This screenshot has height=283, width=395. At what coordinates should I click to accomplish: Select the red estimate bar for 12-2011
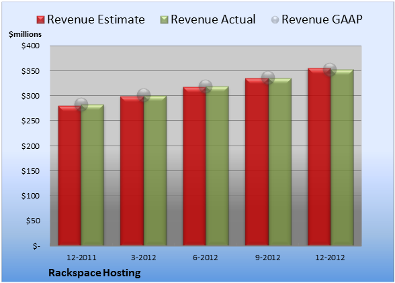tap(70, 176)
